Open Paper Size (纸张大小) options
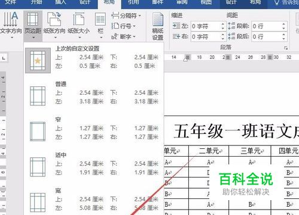 pyautogui.click(x=79, y=25)
